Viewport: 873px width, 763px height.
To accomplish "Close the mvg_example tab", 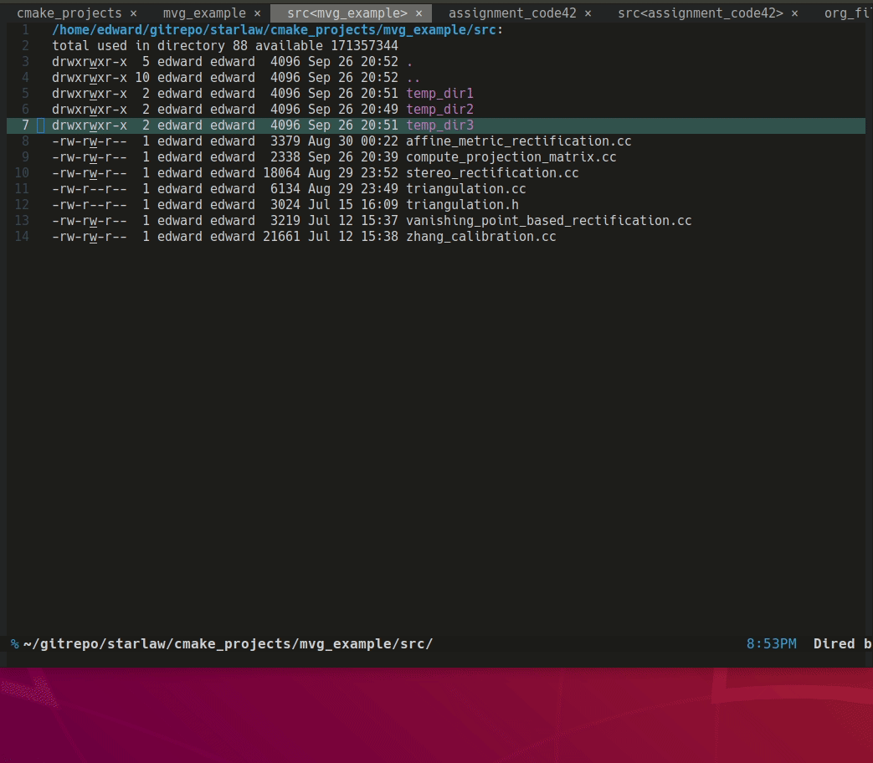I will click(x=257, y=13).
